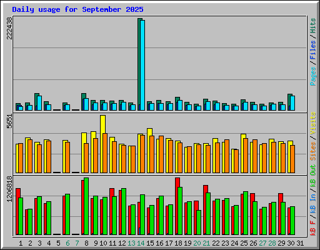The width and height of the screenshot is (320, 250).
Task: Click the "Sites" legend label
Action: tap(313, 151)
